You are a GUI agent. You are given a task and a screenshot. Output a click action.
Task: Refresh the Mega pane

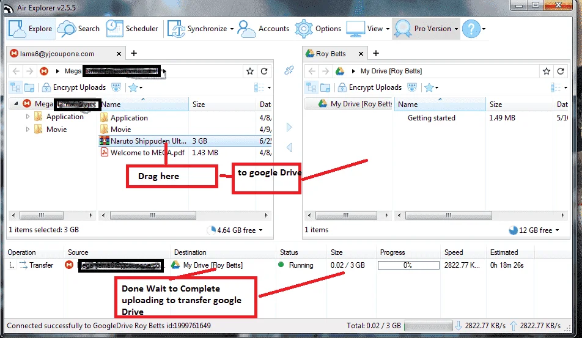pos(264,72)
